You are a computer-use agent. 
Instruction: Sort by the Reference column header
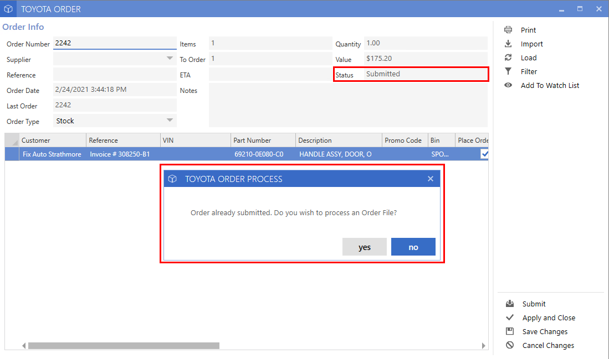tap(123, 141)
